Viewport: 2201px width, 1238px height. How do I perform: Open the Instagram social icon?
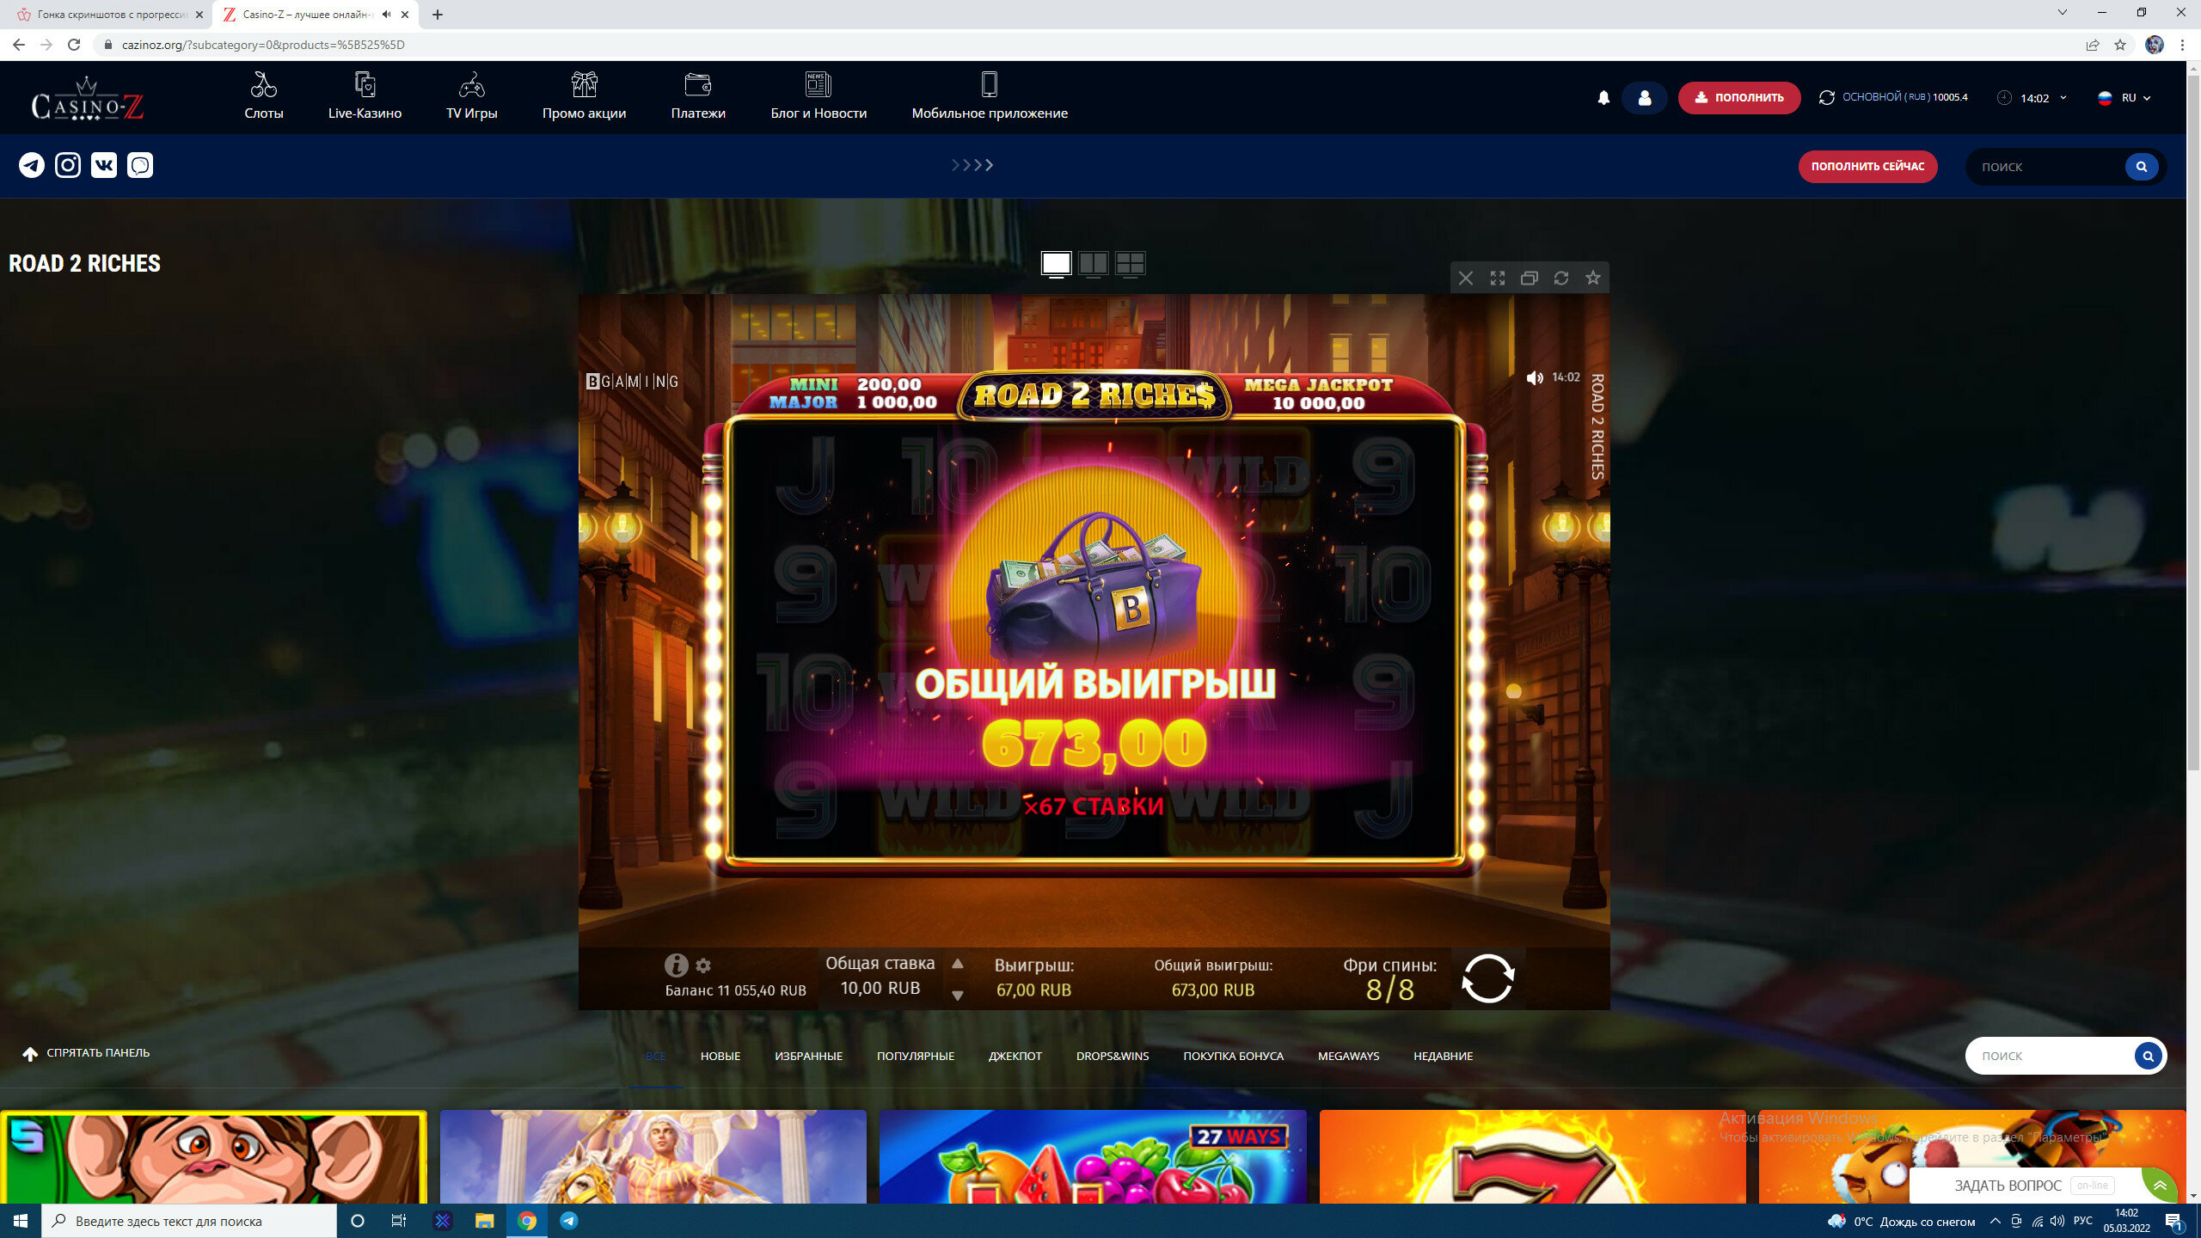pyautogui.click(x=68, y=165)
